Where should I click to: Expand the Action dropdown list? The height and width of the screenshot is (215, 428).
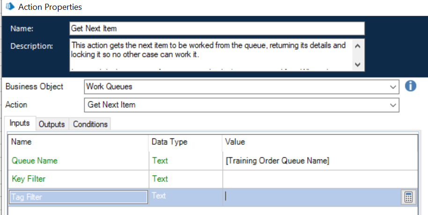click(392, 105)
